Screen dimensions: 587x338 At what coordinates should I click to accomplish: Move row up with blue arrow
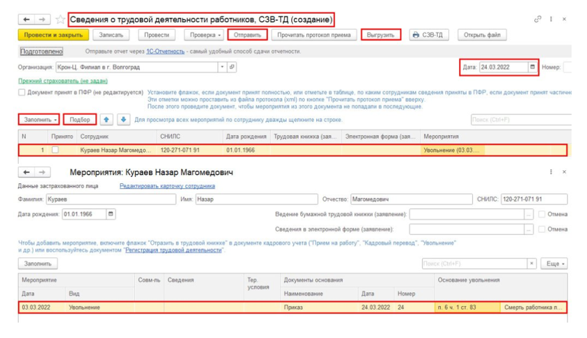(x=107, y=120)
